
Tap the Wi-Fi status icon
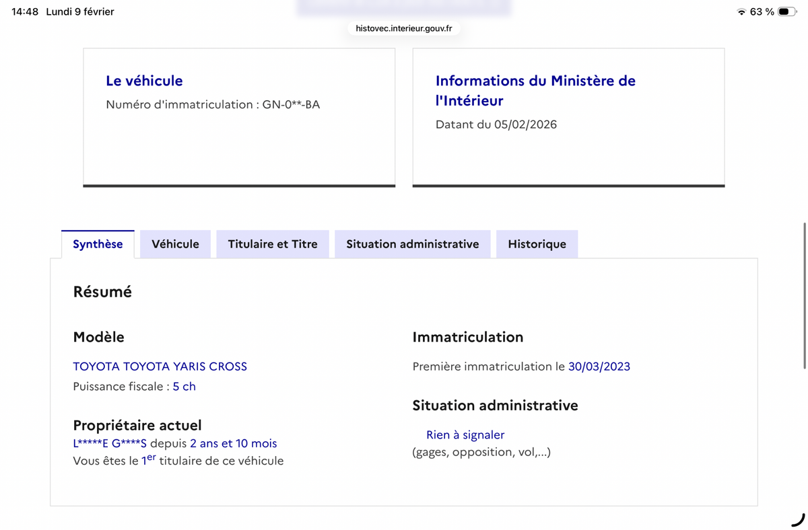(741, 12)
